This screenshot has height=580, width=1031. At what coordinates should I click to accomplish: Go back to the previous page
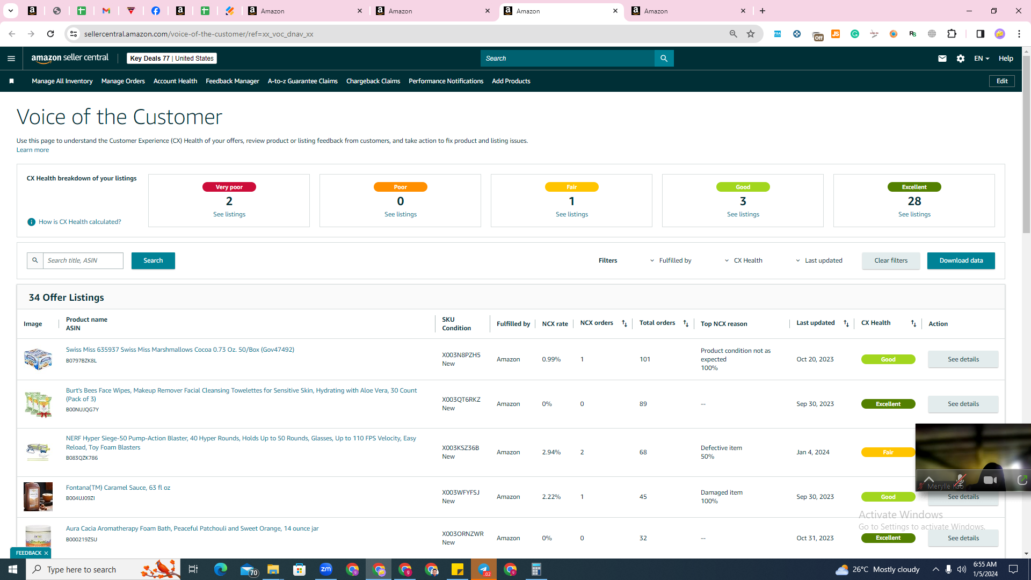tap(12, 34)
